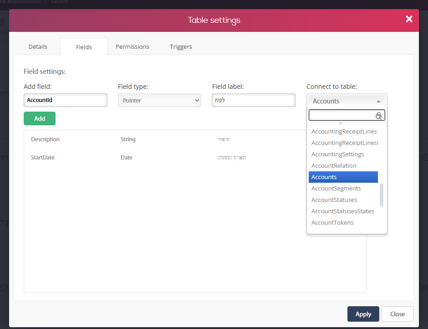Choose AccountingReceiptLines from the list
The width and height of the screenshot is (428, 329).
tap(344, 131)
